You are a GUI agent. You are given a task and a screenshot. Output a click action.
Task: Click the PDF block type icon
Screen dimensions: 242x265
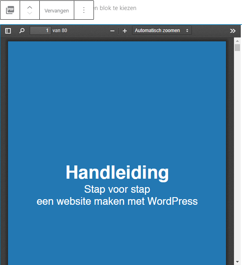point(10,10)
